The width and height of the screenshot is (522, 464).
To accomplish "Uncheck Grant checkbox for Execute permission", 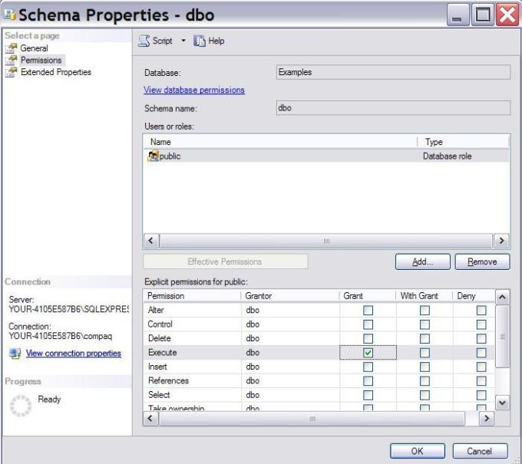I will point(368,353).
